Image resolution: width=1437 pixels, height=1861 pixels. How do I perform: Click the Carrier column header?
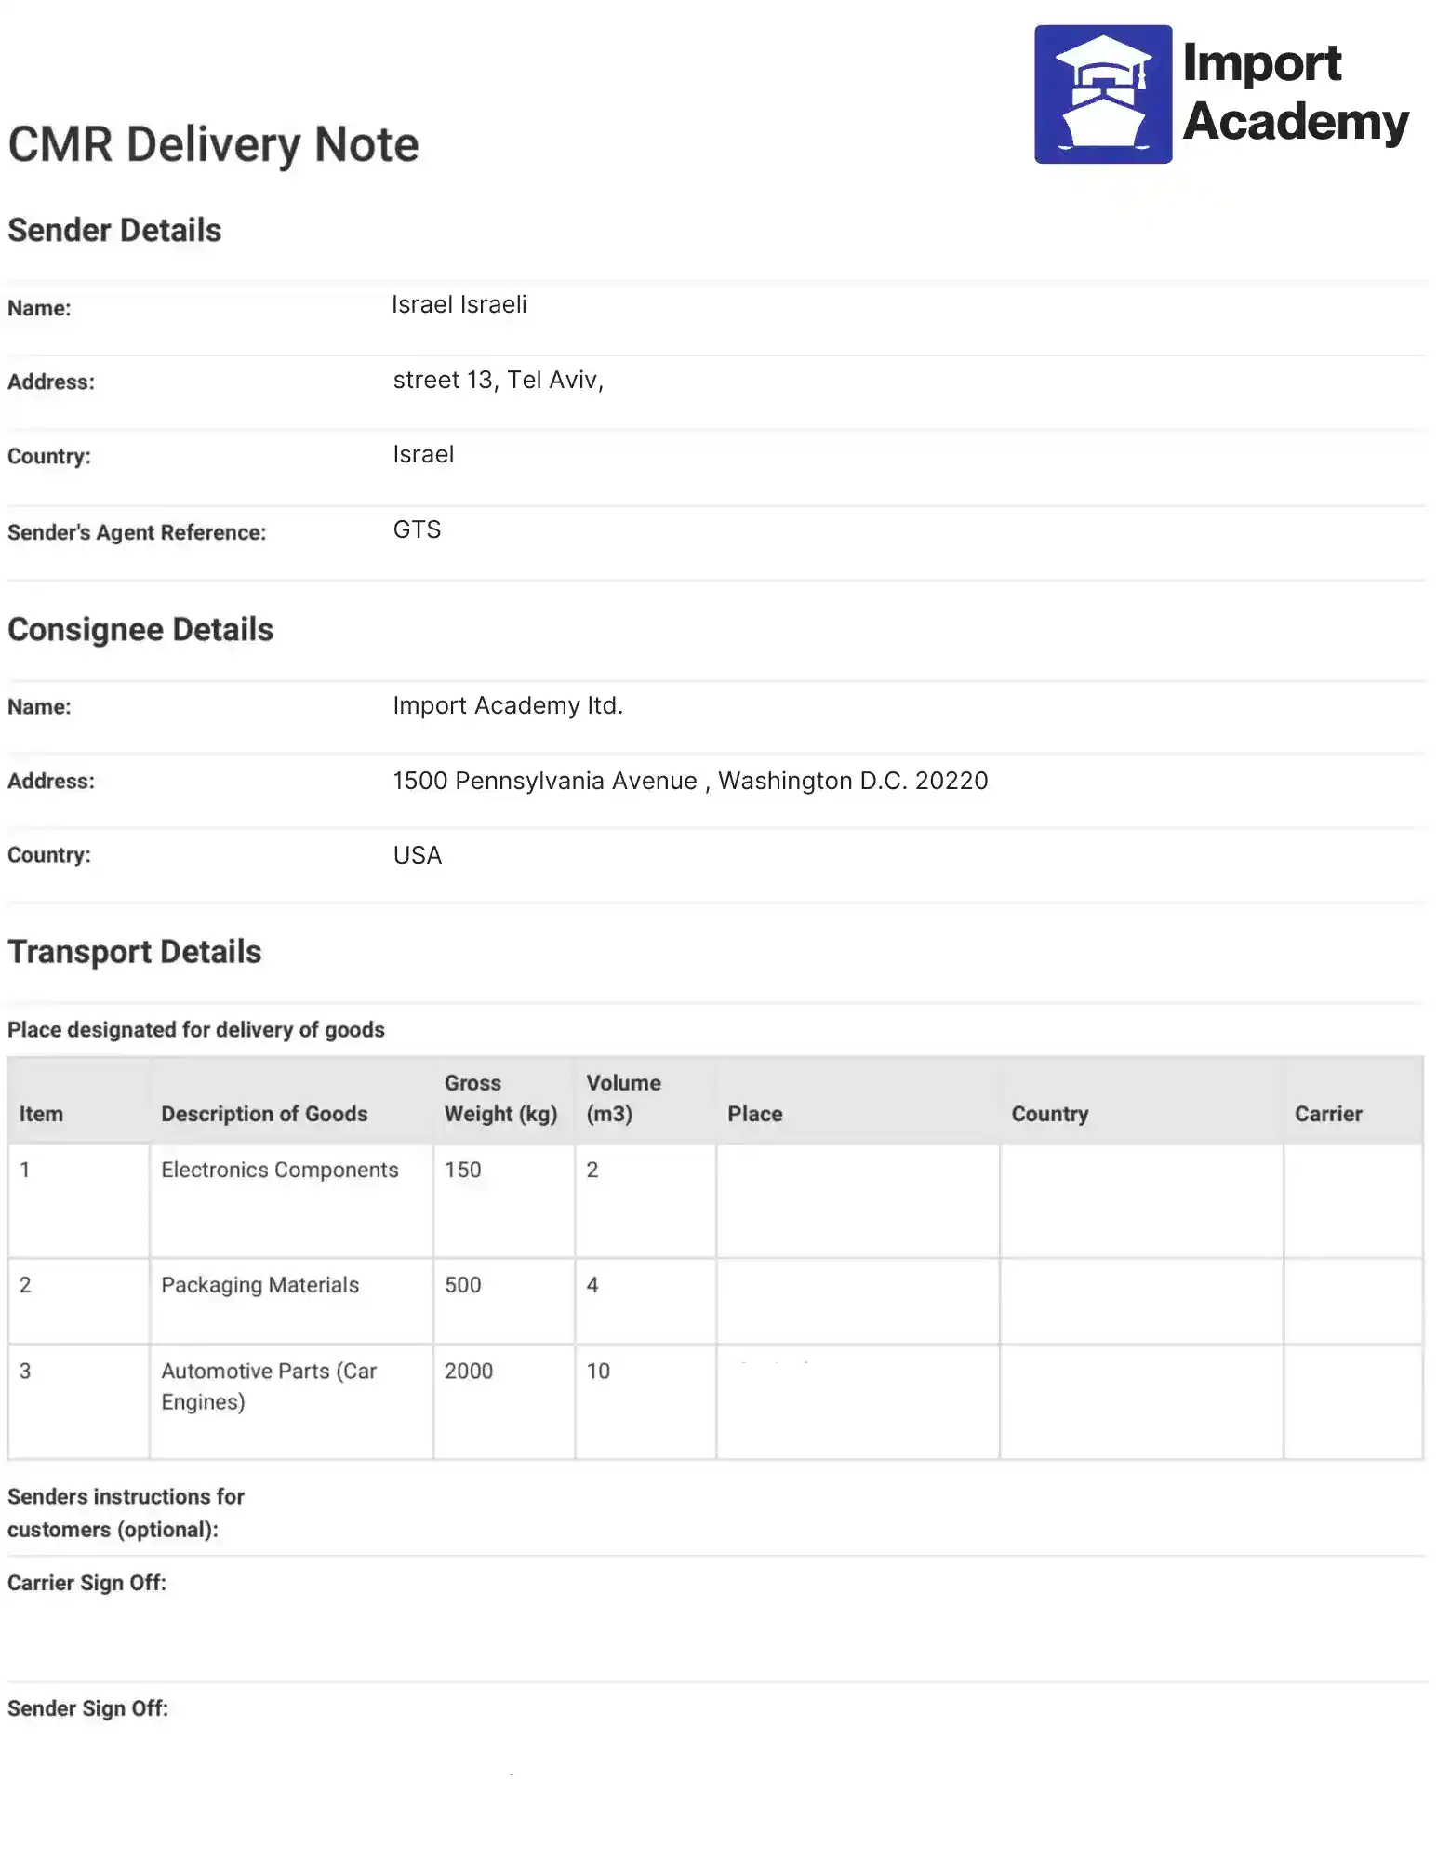1328,1114
